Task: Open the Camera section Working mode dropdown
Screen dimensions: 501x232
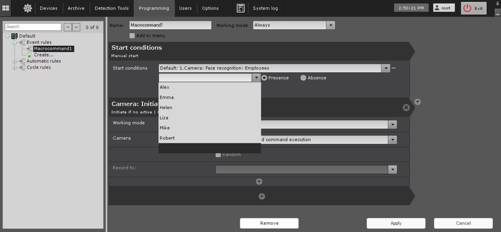Action: 392,124
